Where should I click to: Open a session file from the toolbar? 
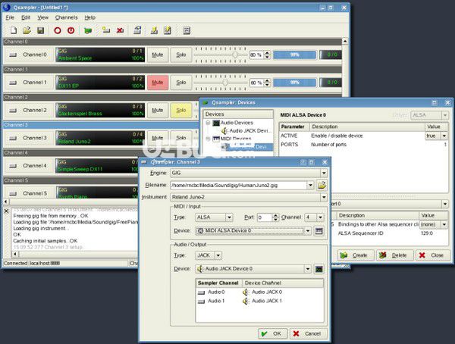click(x=27, y=30)
